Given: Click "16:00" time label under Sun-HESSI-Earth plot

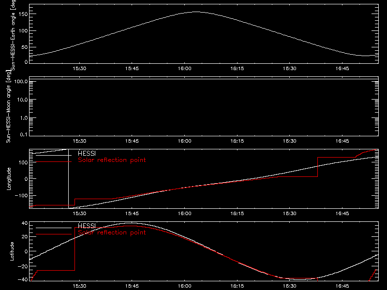Looking at the screenshot, I should pyautogui.click(x=185, y=69).
